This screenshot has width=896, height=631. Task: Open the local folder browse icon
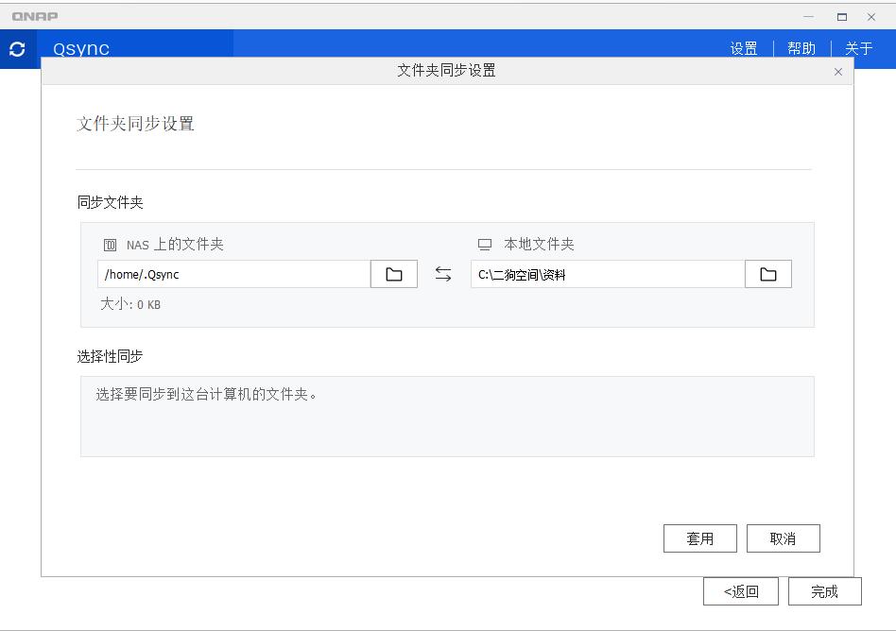coord(768,273)
